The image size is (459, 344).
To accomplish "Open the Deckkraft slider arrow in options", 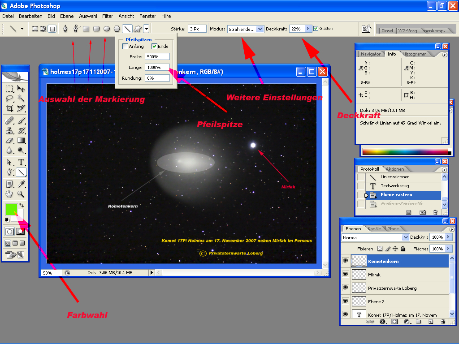I will pyautogui.click(x=307, y=29).
